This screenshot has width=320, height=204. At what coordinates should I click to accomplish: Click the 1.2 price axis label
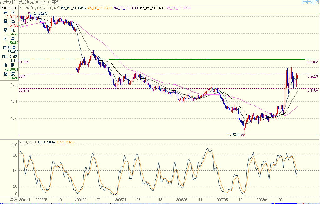[14, 85]
